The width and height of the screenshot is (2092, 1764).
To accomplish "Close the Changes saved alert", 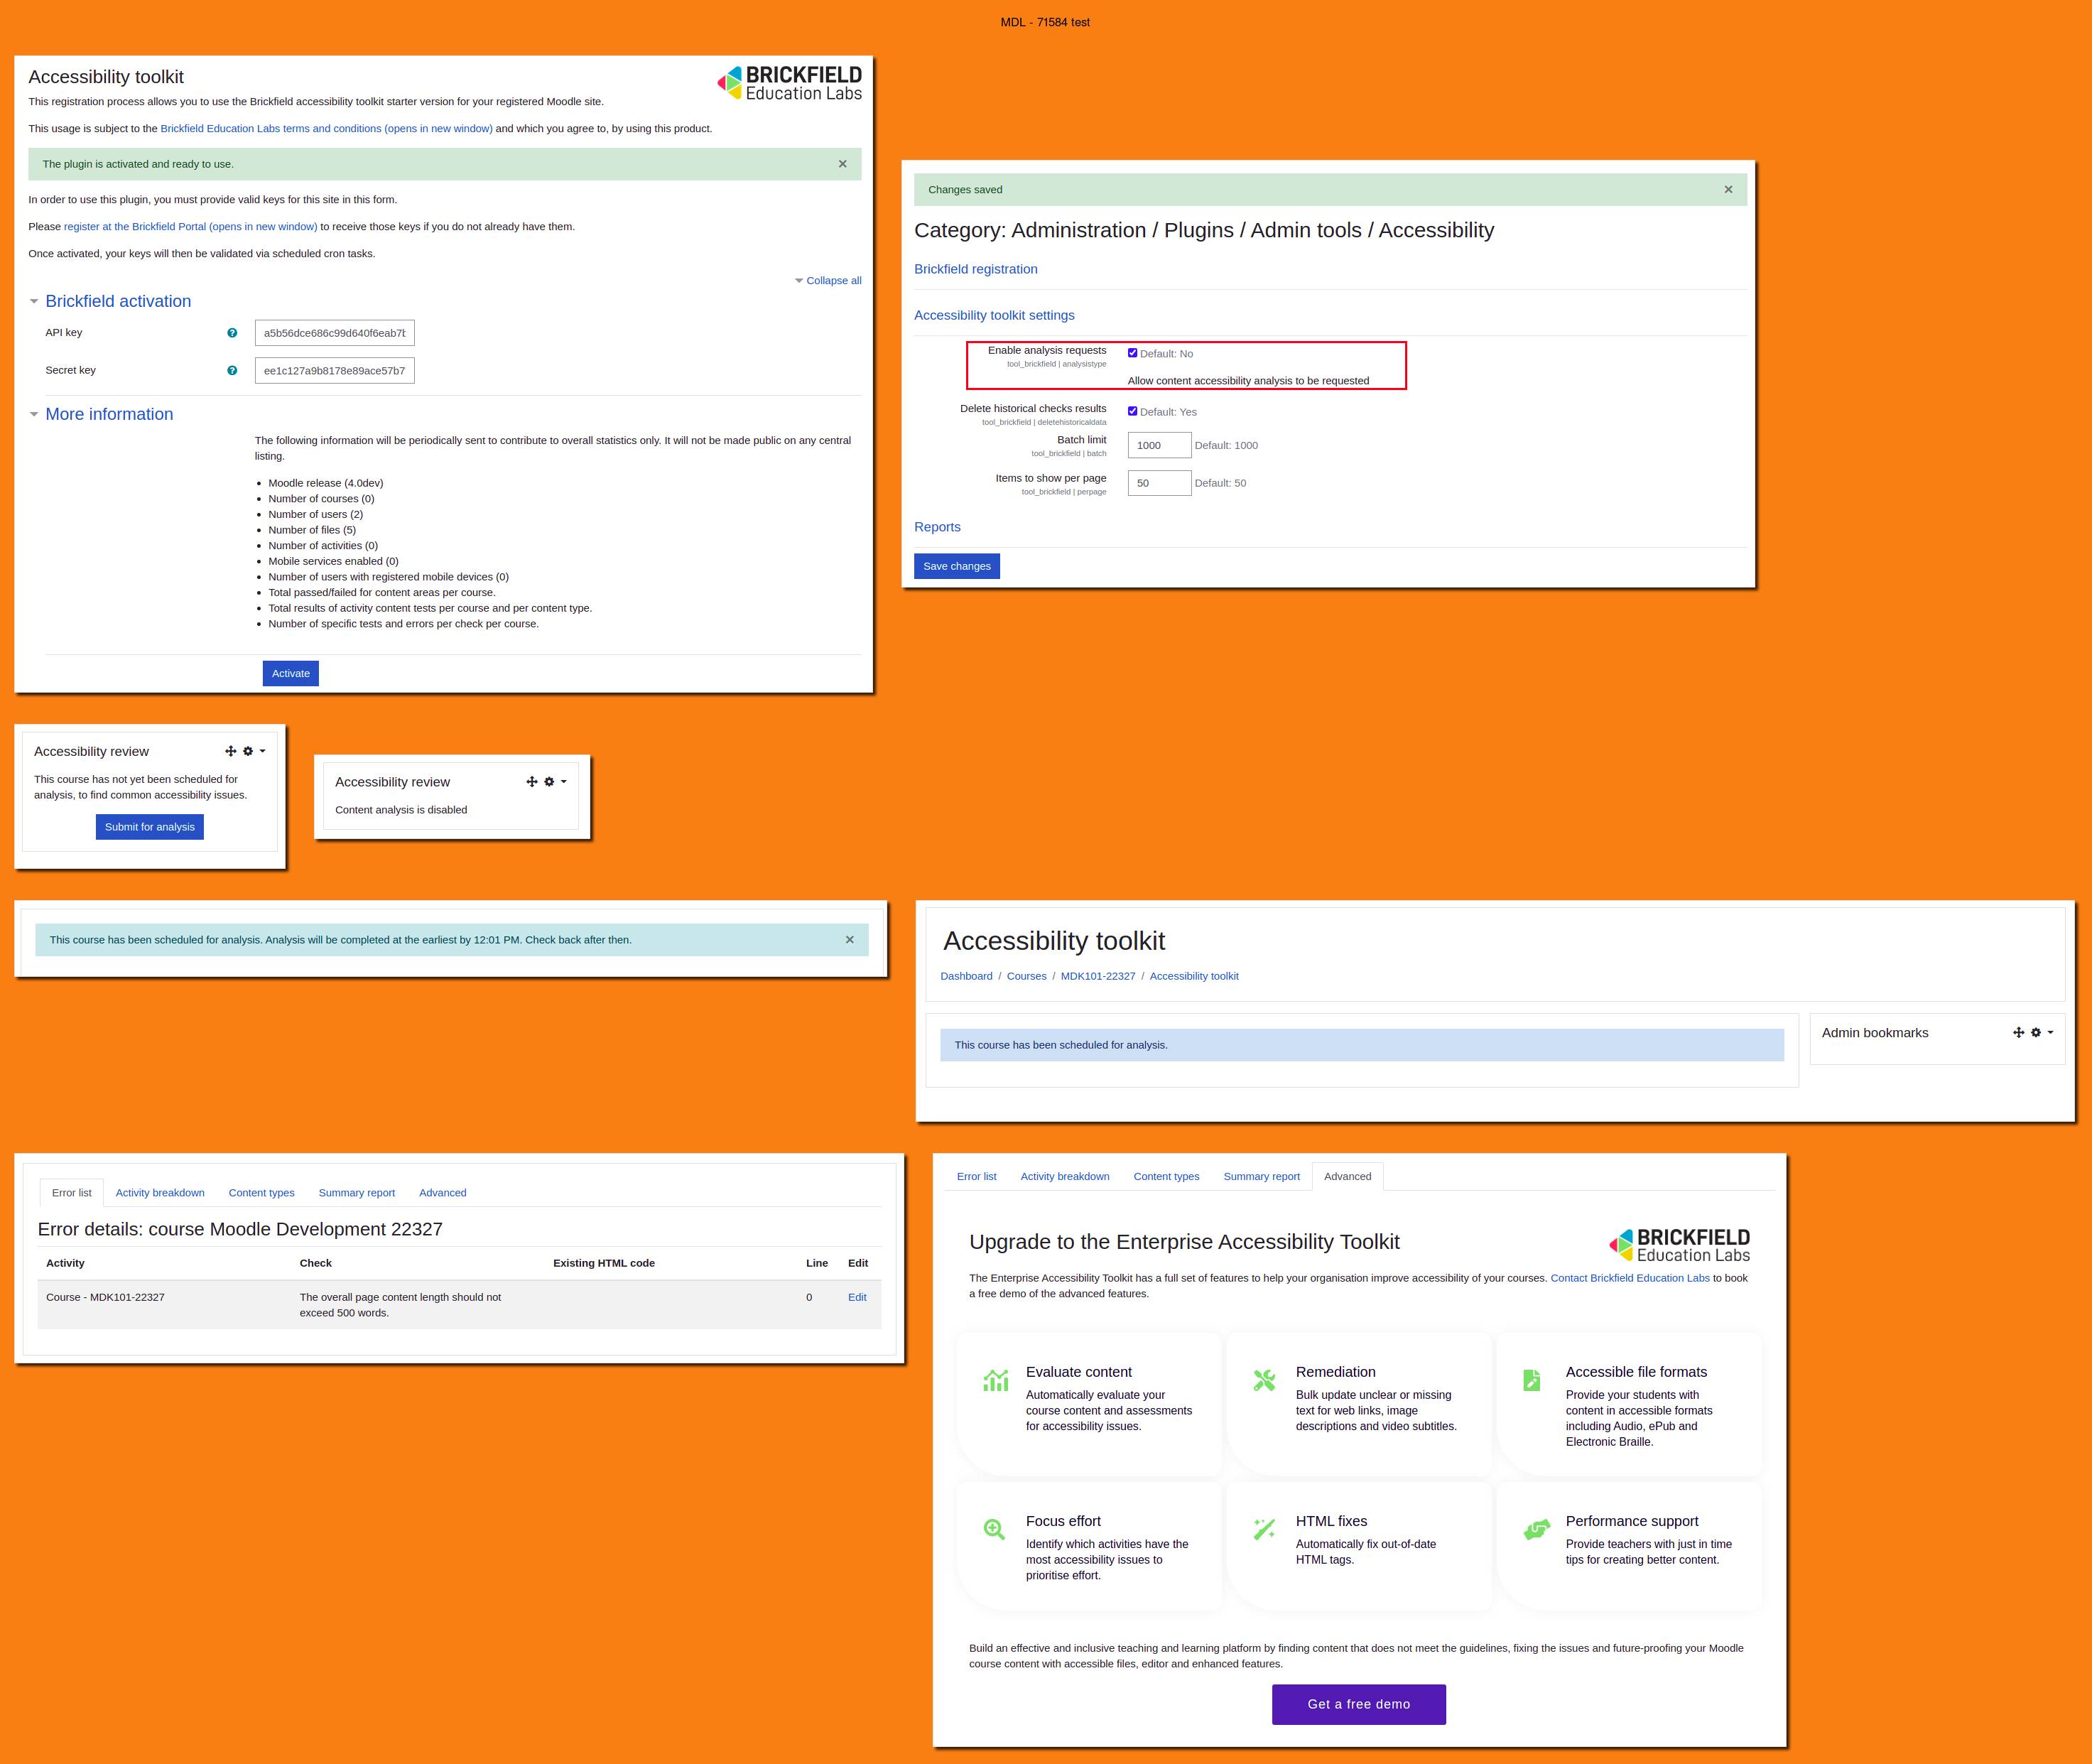I will coord(1728,189).
